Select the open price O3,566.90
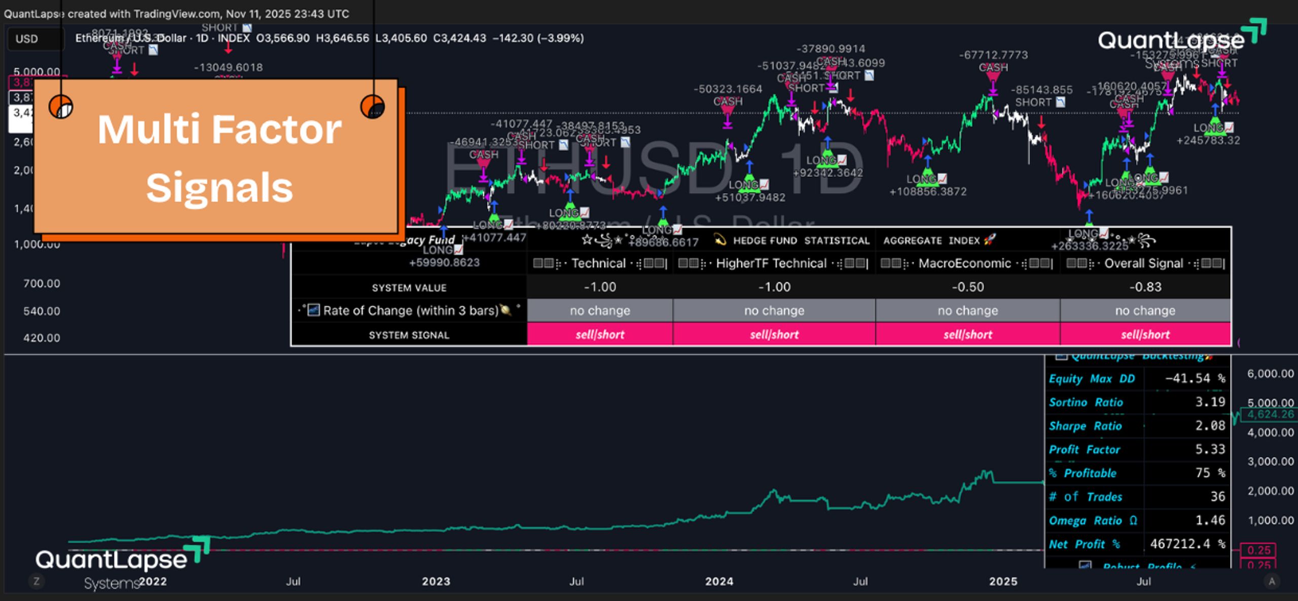The height and width of the screenshot is (601, 1298). pos(282,38)
